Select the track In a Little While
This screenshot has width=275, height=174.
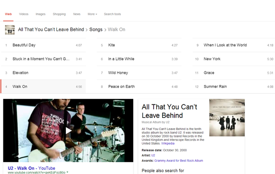tap(139, 59)
